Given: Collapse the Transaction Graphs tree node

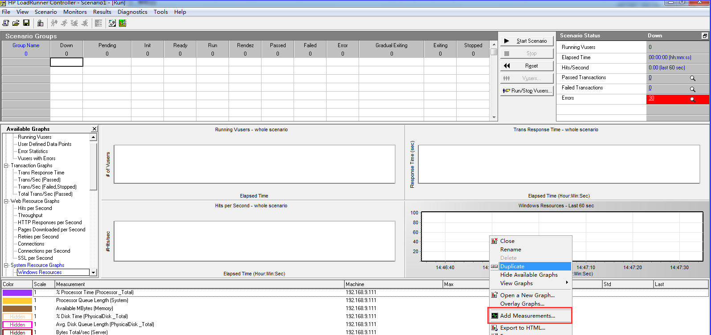Looking at the screenshot, I should pyautogui.click(x=6, y=165).
